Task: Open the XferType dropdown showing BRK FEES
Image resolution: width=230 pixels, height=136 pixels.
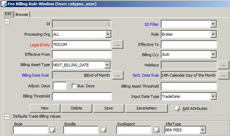Action: 202,130
